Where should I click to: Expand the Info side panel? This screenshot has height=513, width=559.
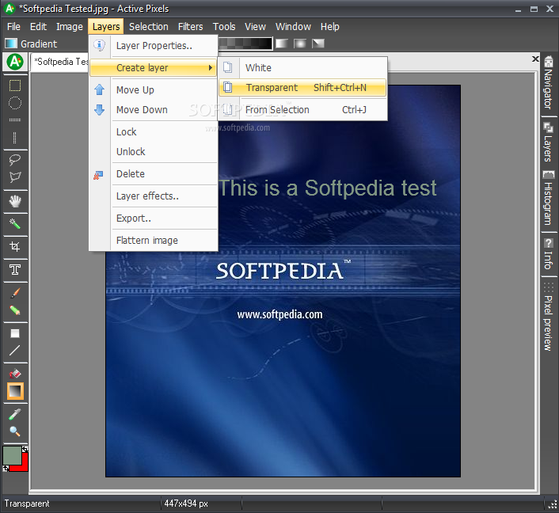tap(548, 254)
